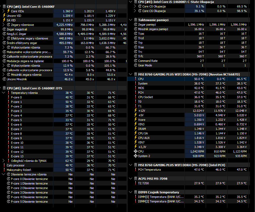The height and width of the screenshot is (212, 255).
Task: Click the clock icon next to Ring/LLC Zegar
Action: [x=4, y=34]
